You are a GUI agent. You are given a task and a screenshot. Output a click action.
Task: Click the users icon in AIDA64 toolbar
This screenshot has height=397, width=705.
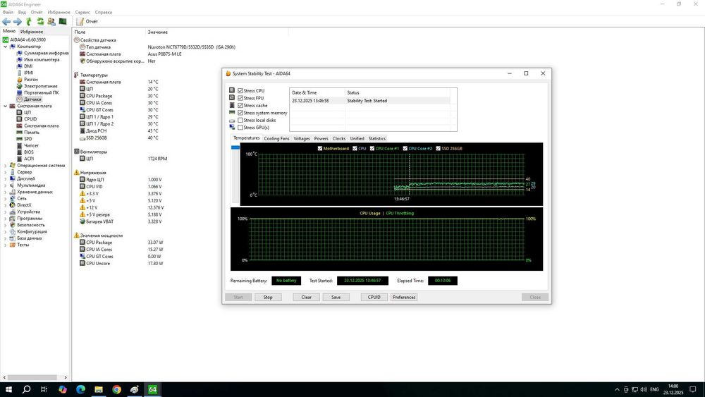click(x=51, y=22)
